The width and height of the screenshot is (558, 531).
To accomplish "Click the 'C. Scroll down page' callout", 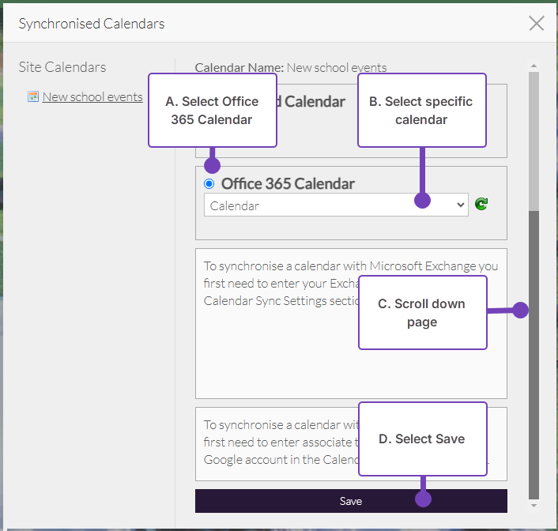I will [x=422, y=313].
